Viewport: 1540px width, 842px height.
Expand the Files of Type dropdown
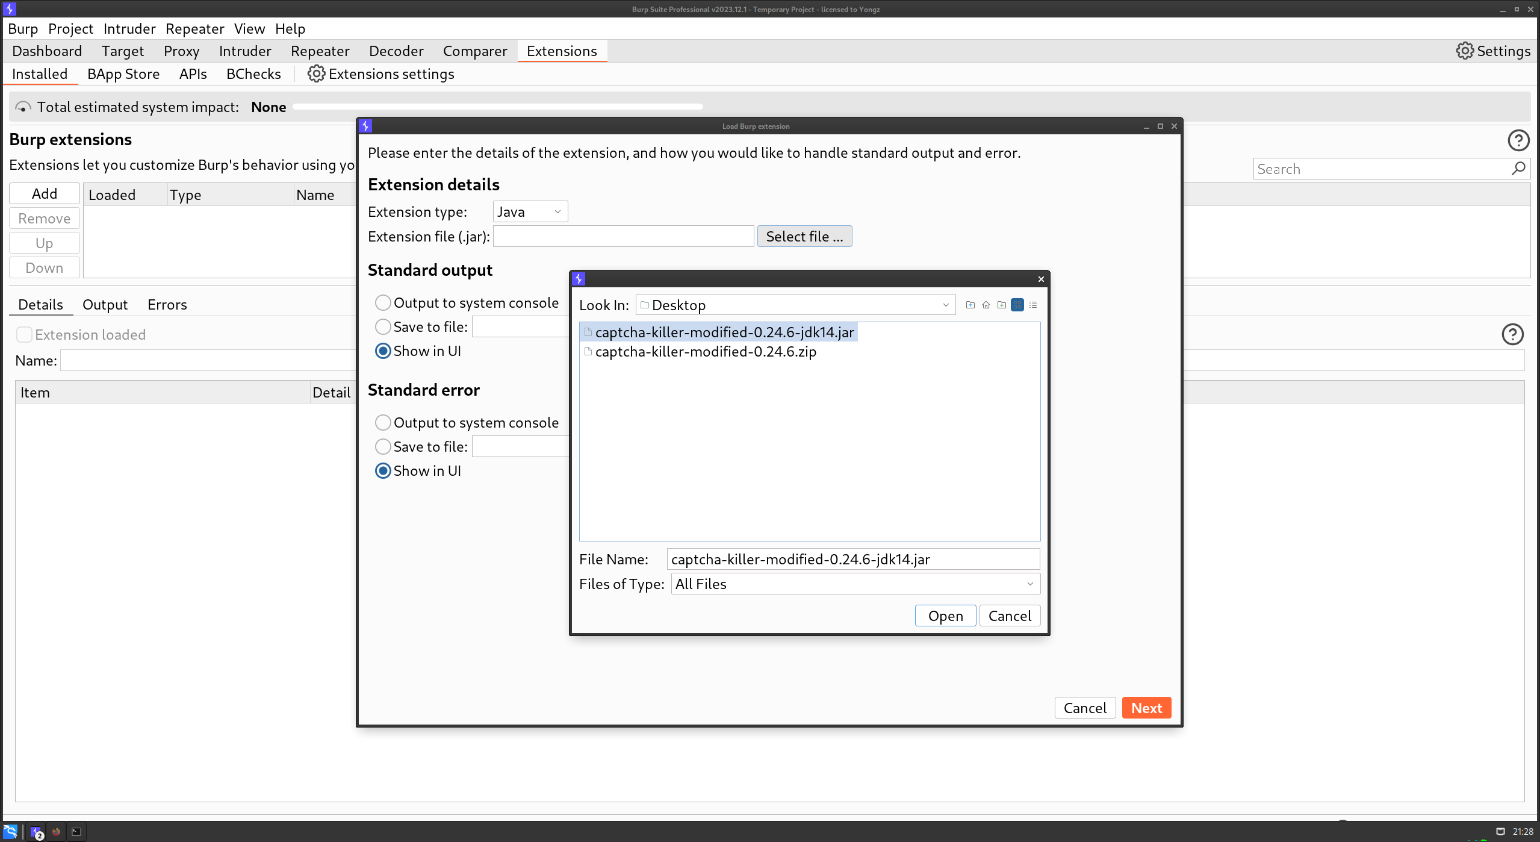click(855, 584)
